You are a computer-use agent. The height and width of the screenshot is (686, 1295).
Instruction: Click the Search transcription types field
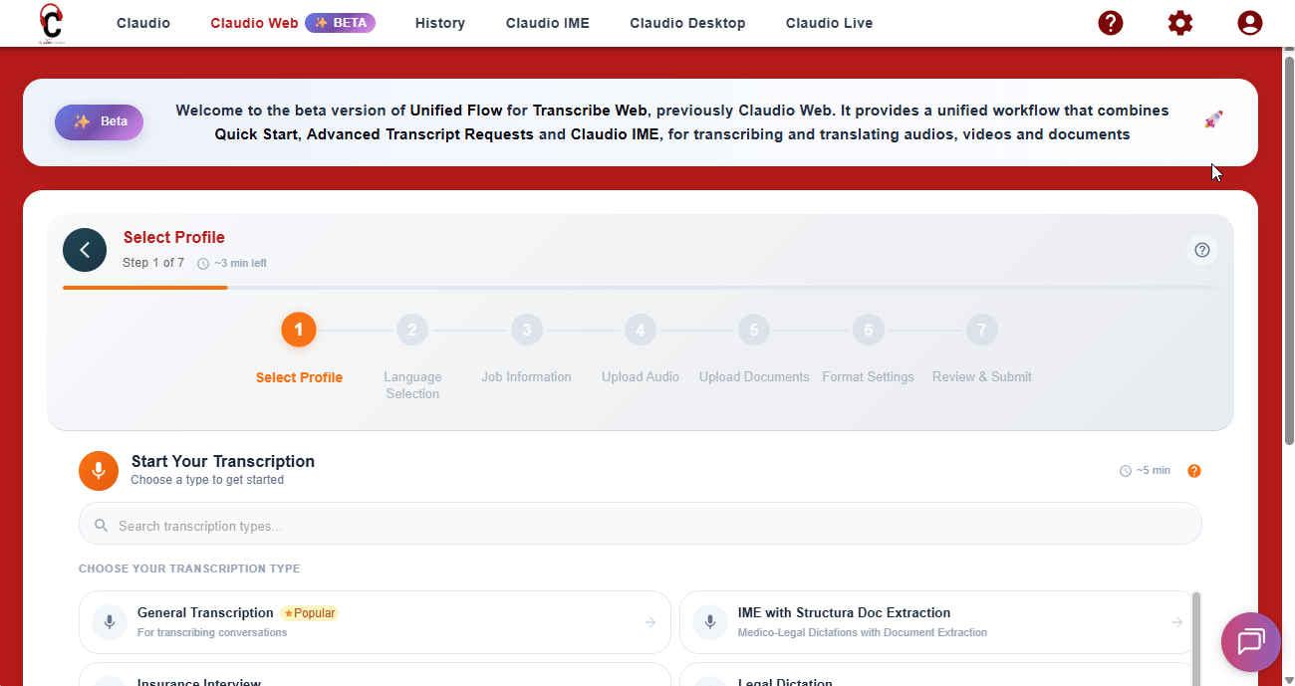[x=640, y=526]
